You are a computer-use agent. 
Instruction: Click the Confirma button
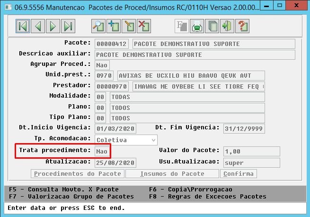tap(239, 174)
